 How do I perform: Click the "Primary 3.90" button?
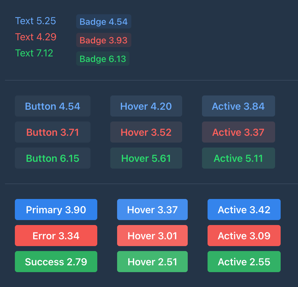pos(56,210)
